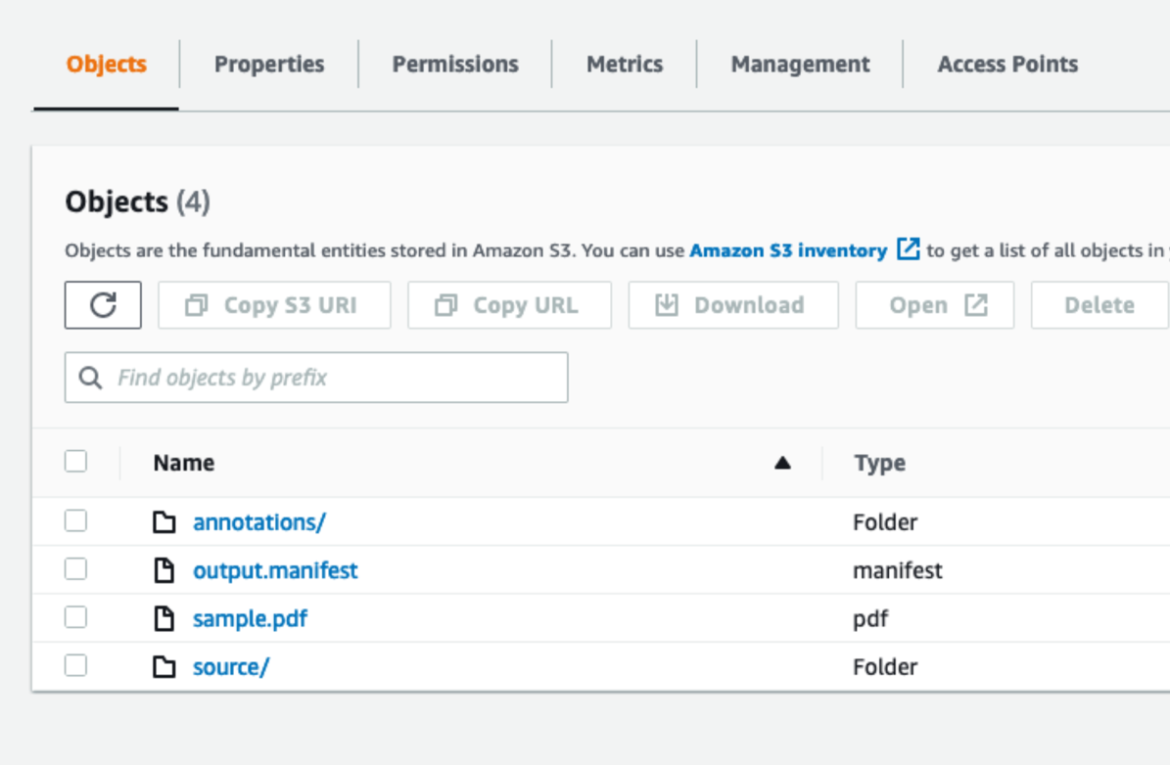
Task: Click the refresh objects icon button
Action: tap(103, 305)
